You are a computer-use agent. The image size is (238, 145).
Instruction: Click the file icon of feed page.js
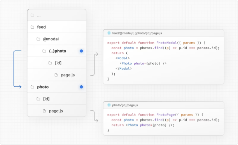[x=56, y=75]
